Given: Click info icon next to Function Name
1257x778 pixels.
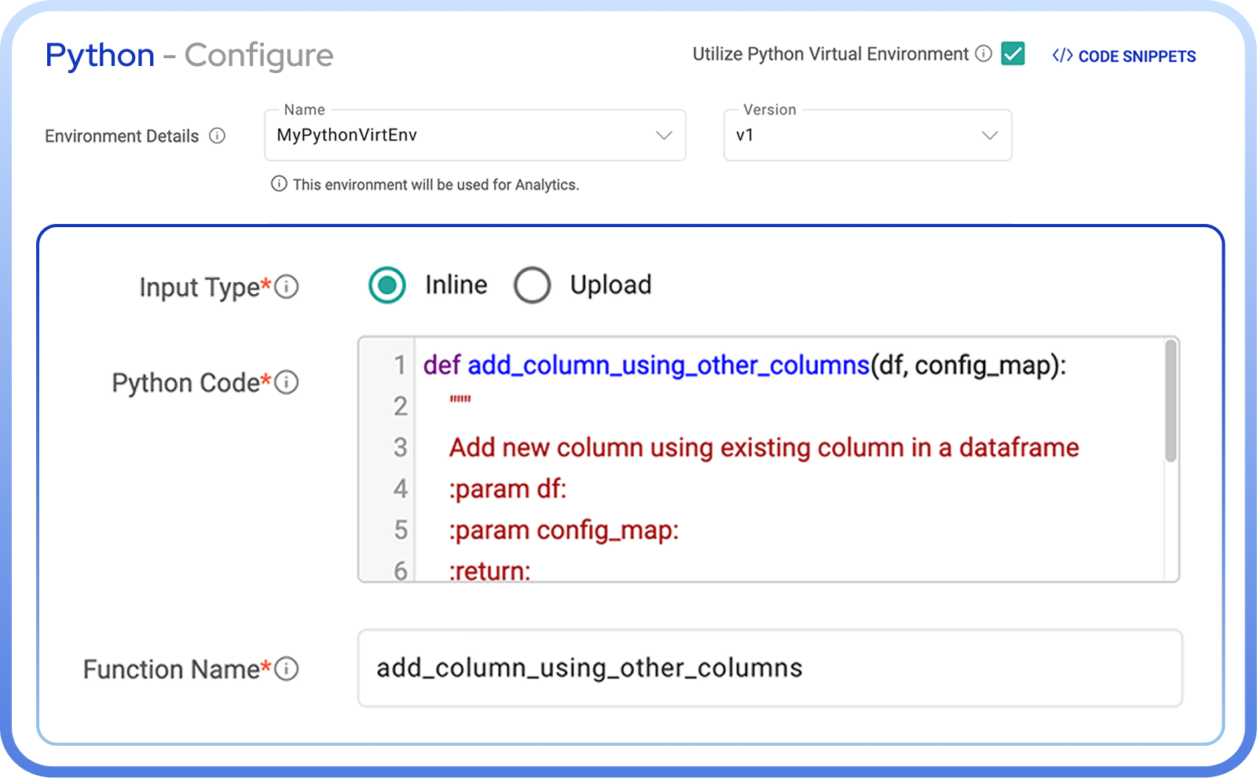Looking at the screenshot, I should coord(287,669).
